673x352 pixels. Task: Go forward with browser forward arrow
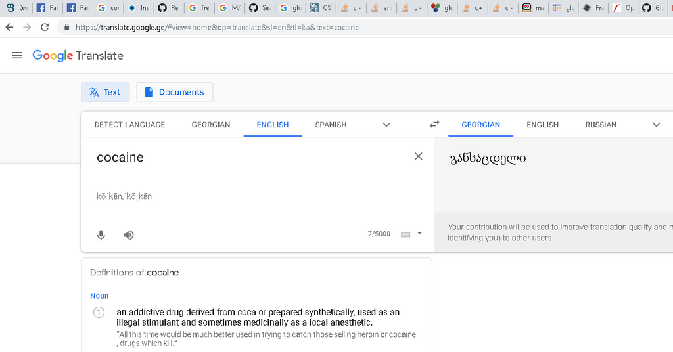pos(27,27)
